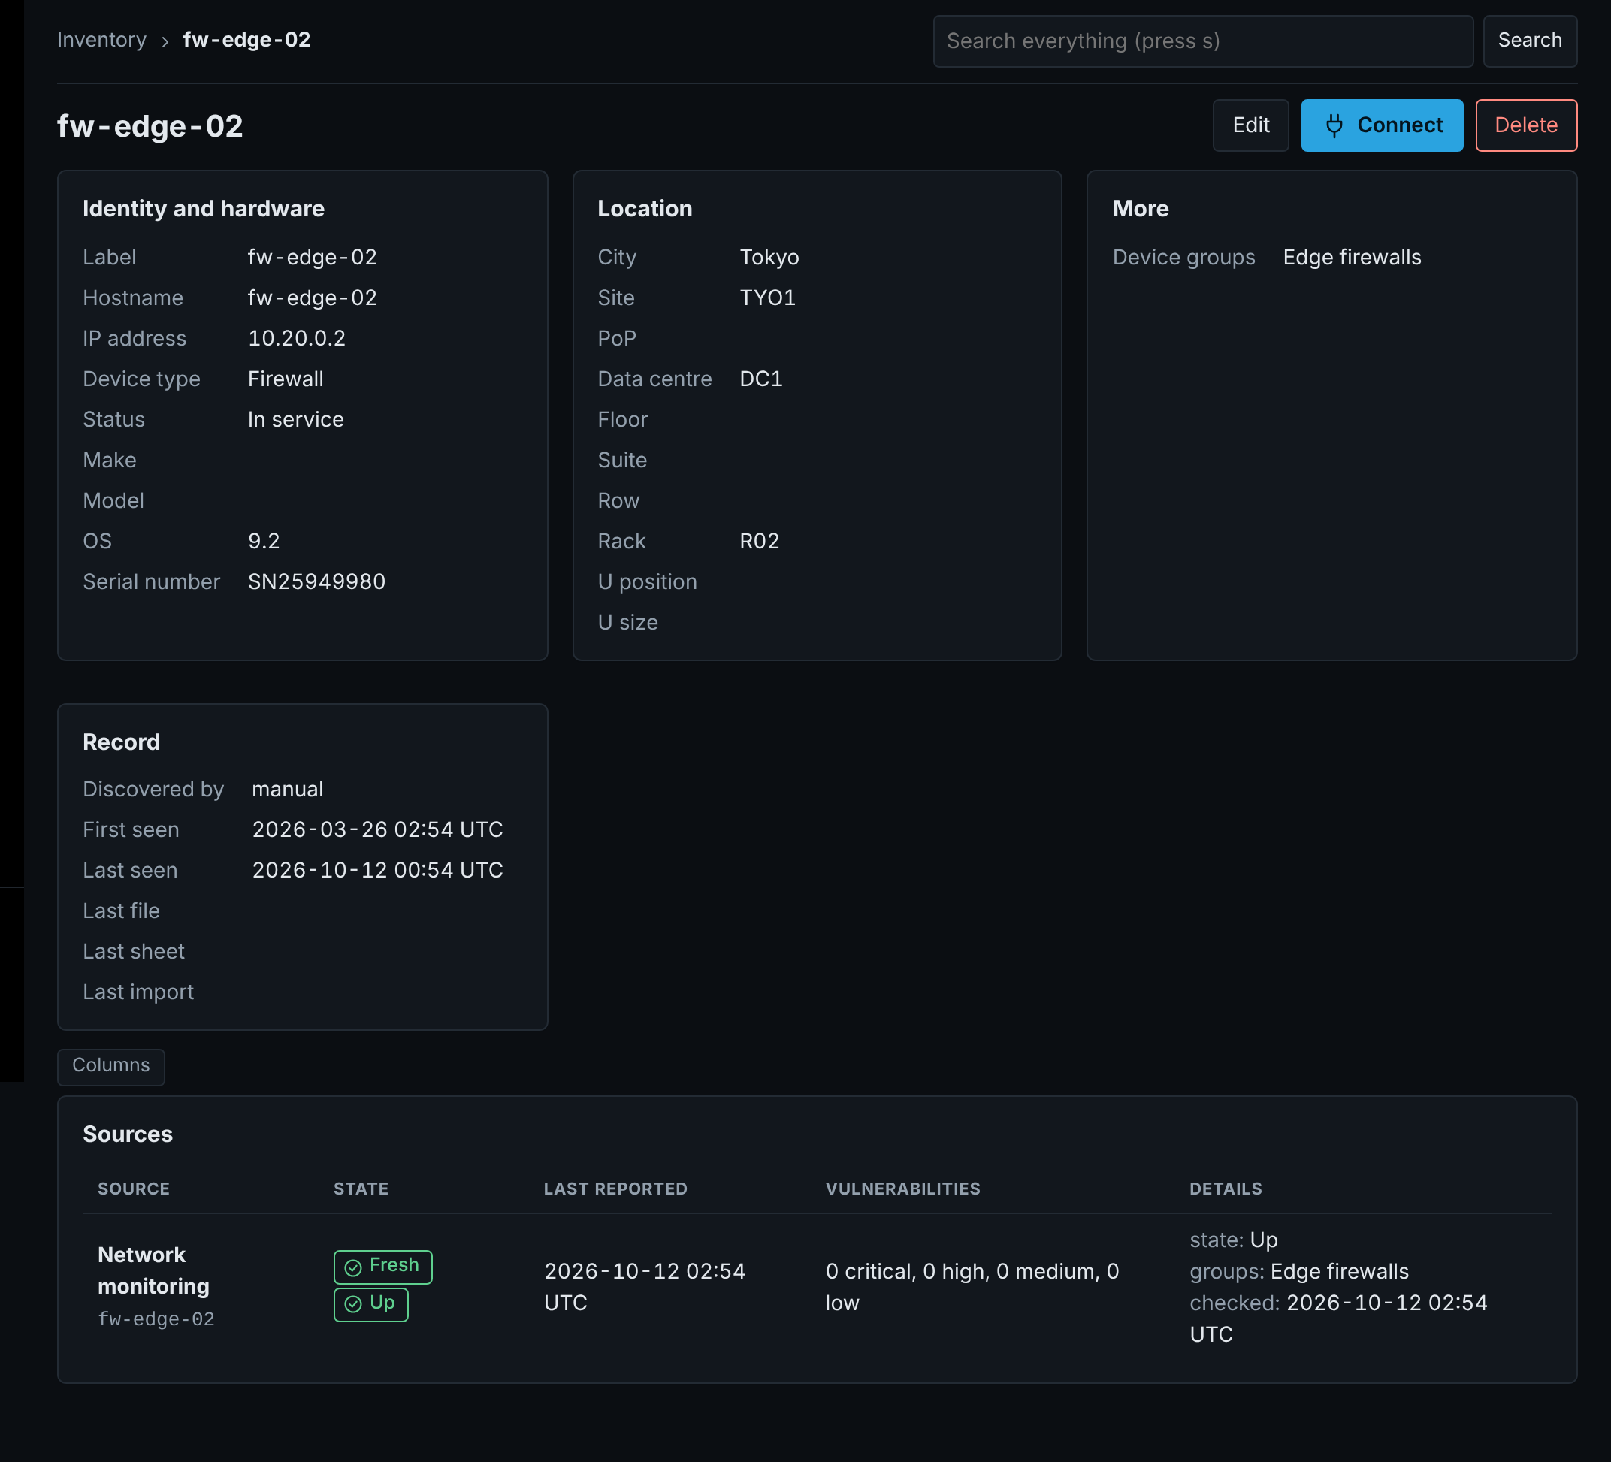Click the fw-edge-02 breadcrumb item

pyautogui.click(x=247, y=40)
